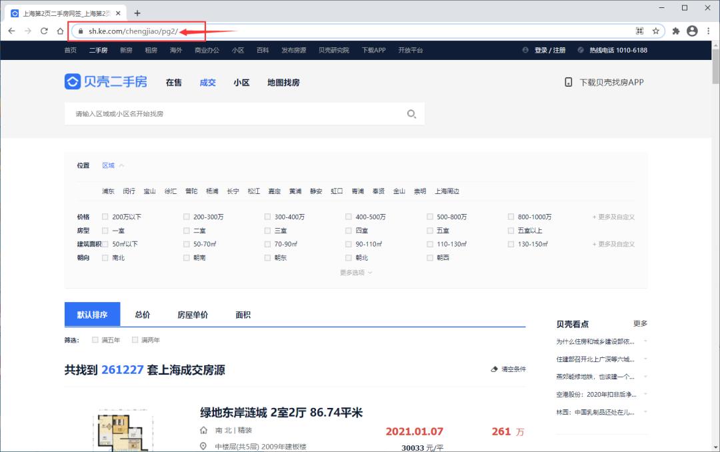The image size is (720, 452).
Task: Open listing 绿地东岸涟城 2室2厅 86.74平米
Action: (x=281, y=413)
